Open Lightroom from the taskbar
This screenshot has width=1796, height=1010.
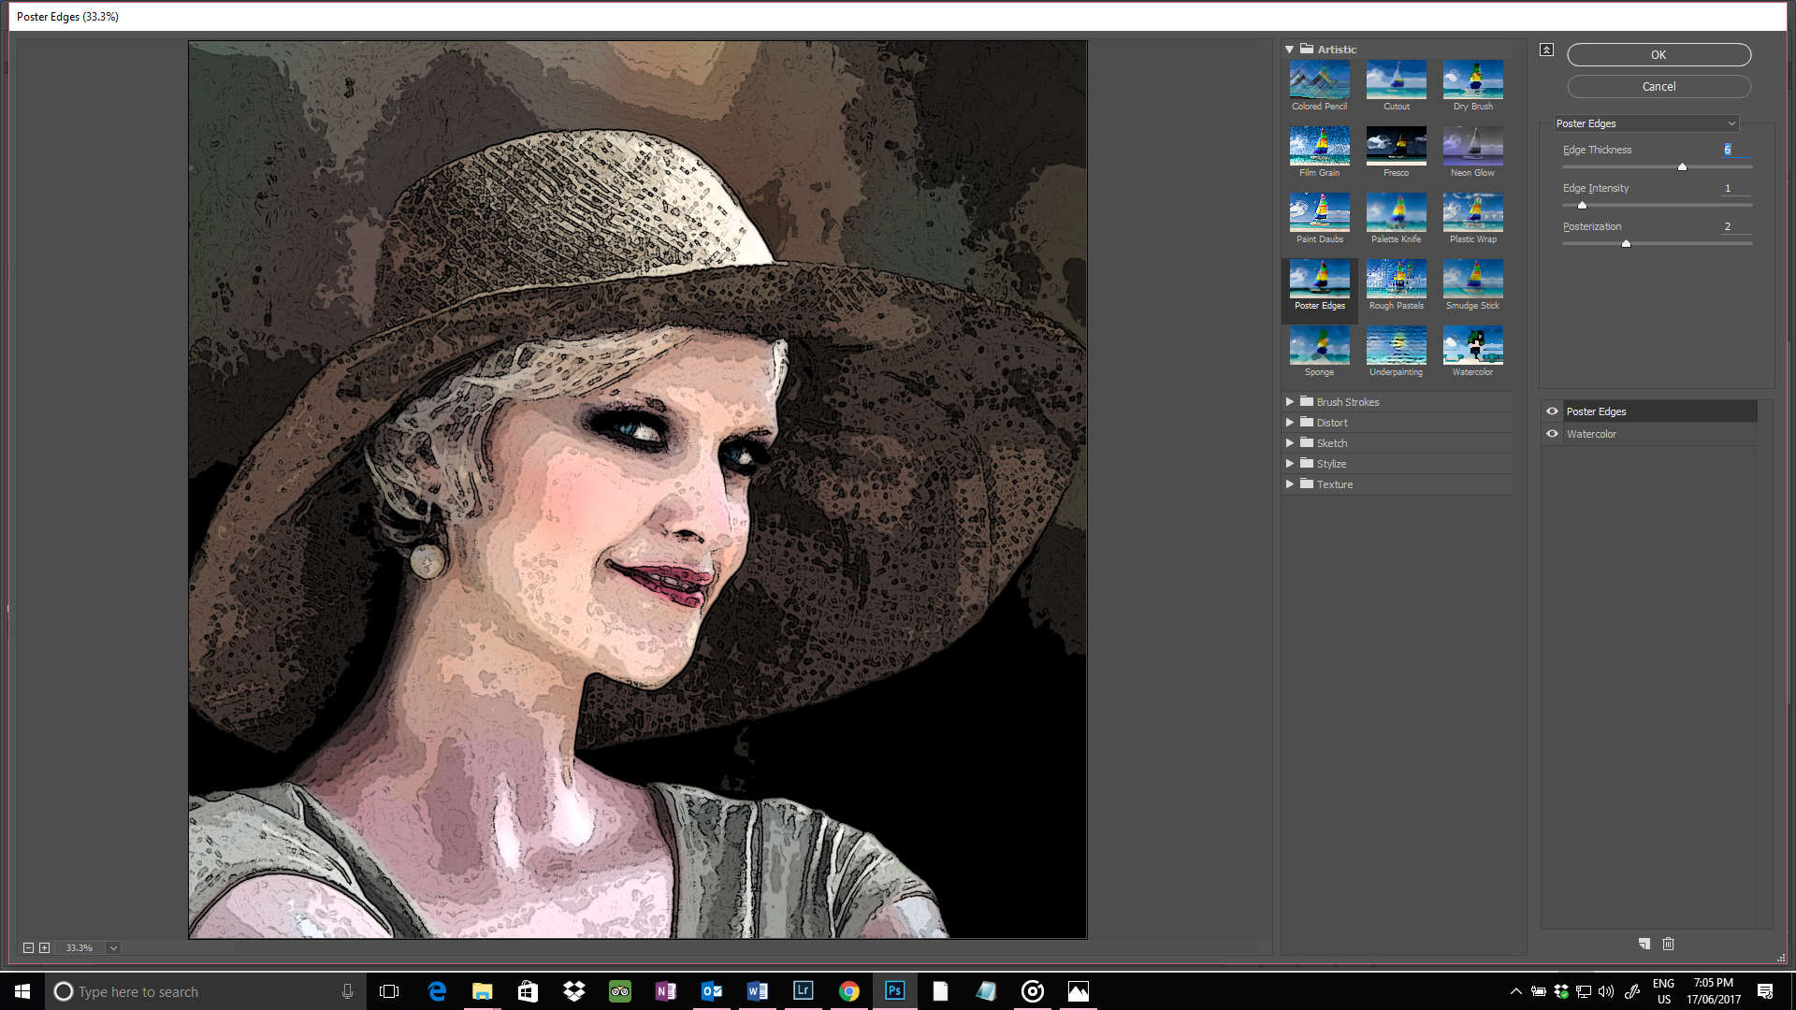(803, 991)
